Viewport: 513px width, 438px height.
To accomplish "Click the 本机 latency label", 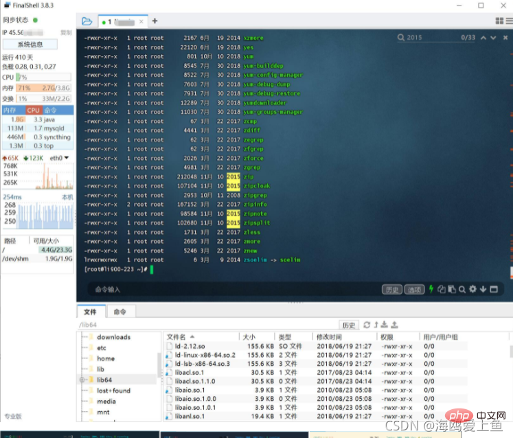I will (67, 197).
